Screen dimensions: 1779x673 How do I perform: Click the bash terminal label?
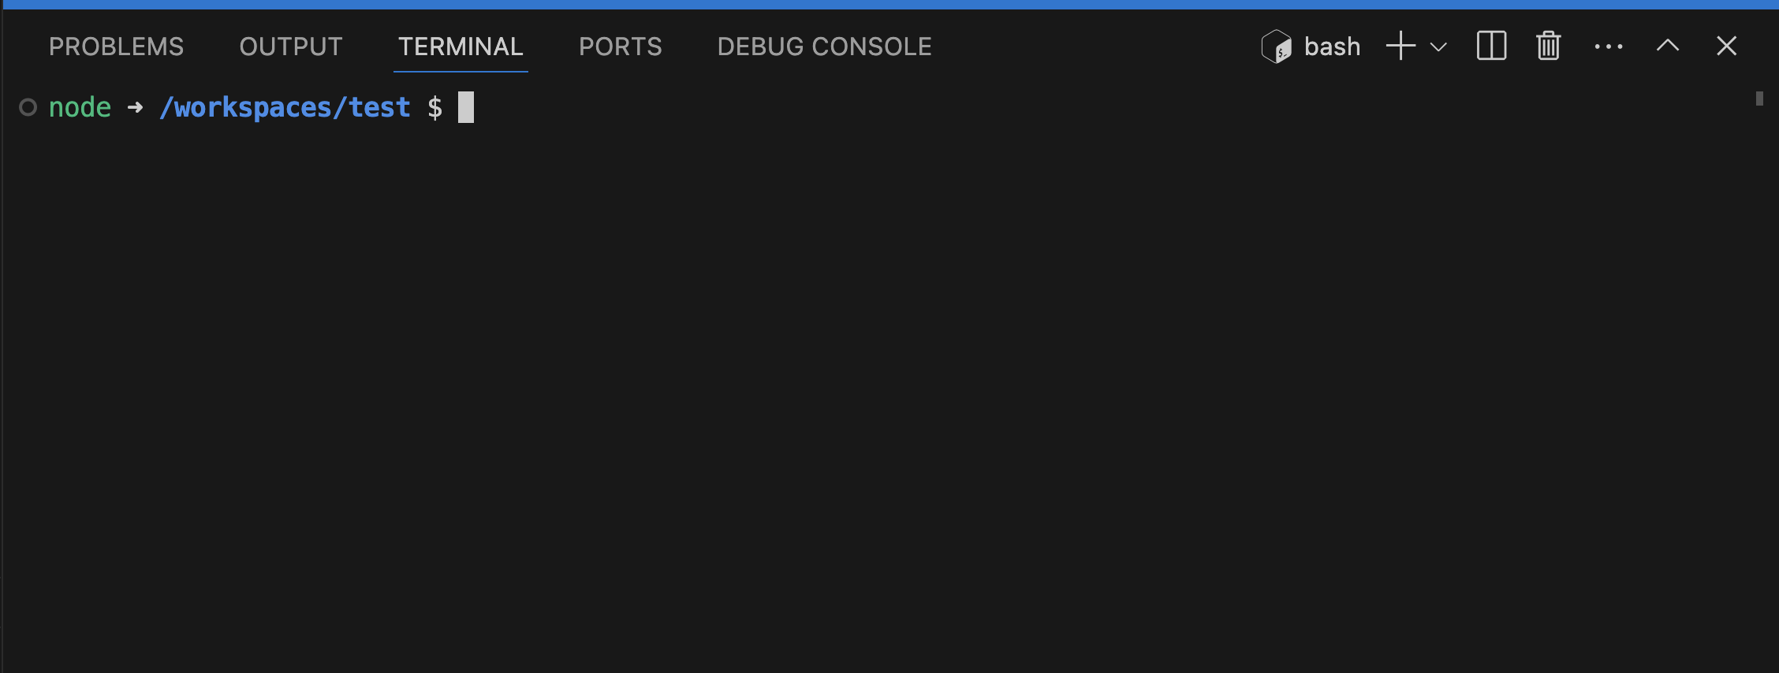tap(1332, 46)
